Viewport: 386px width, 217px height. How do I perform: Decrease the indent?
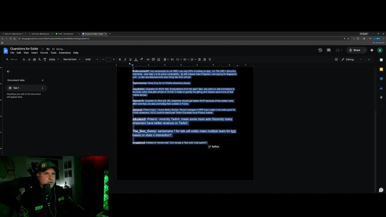199,59
